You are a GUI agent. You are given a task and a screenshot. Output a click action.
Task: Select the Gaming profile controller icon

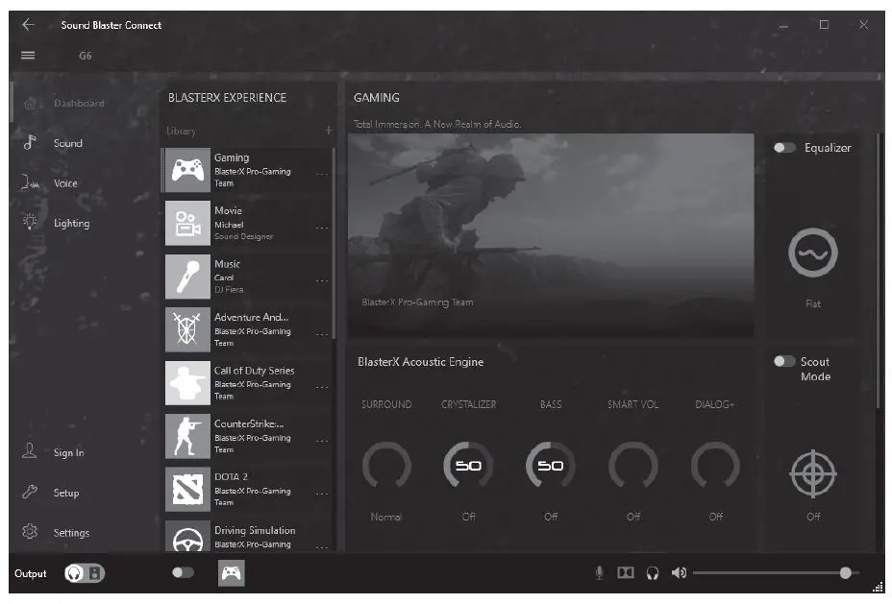[x=187, y=170]
